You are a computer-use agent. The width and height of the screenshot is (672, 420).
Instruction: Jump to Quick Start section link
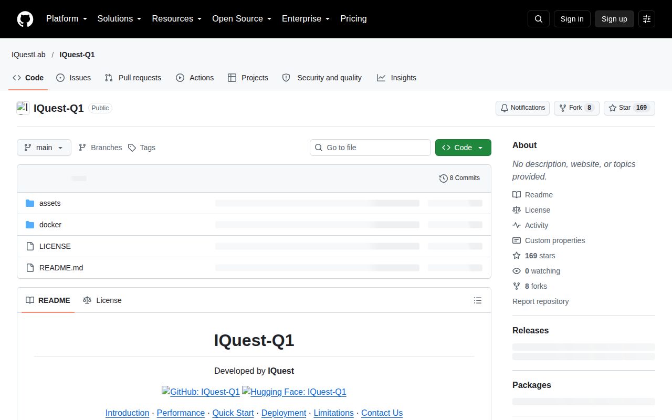coord(233,413)
